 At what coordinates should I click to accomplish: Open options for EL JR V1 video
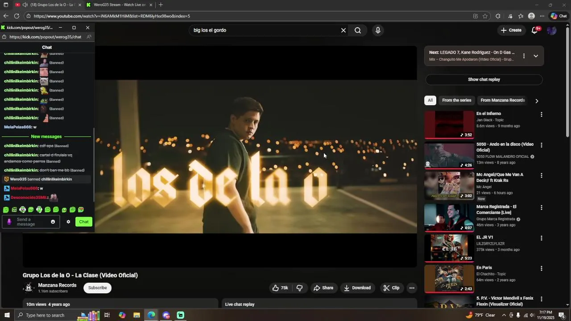coord(542,238)
